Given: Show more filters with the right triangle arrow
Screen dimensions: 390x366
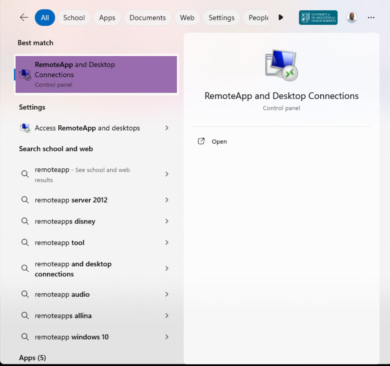Looking at the screenshot, I should [x=281, y=17].
